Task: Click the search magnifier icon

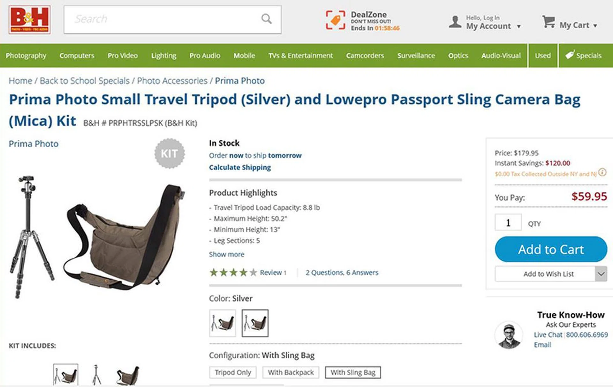Action: pyautogui.click(x=266, y=19)
